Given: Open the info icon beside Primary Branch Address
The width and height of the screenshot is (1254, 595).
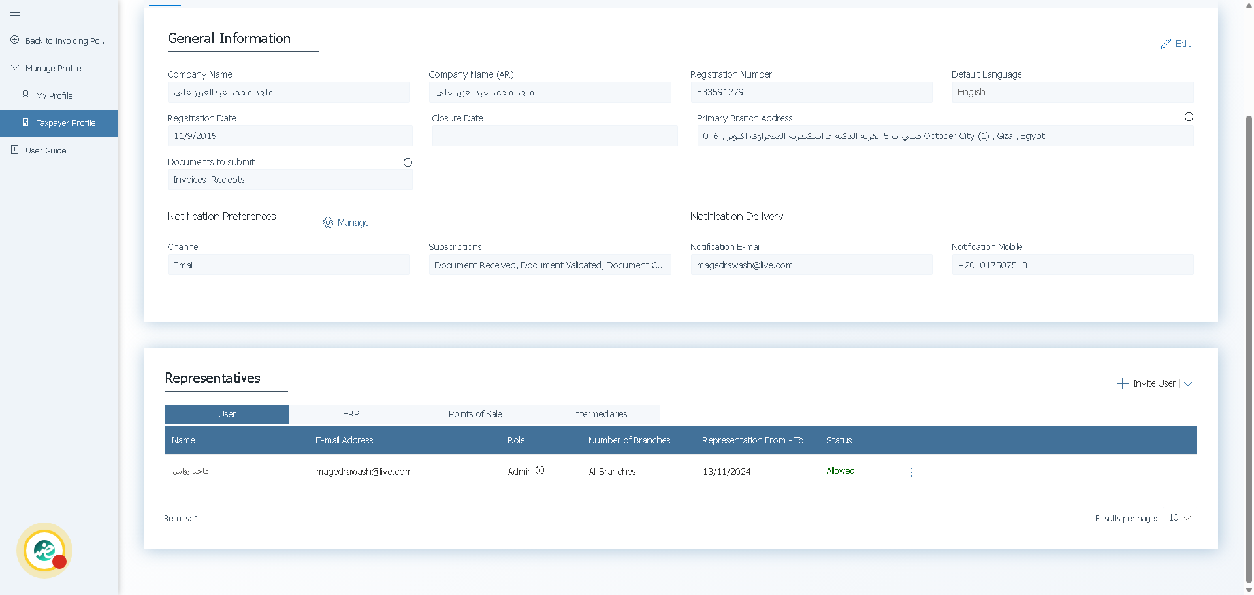Looking at the screenshot, I should click(1189, 117).
